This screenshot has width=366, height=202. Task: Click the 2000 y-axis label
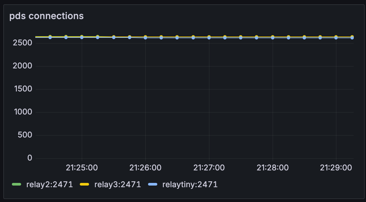tap(23, 66)
